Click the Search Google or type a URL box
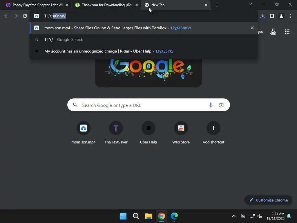297x223 pixels. point(148,105)
